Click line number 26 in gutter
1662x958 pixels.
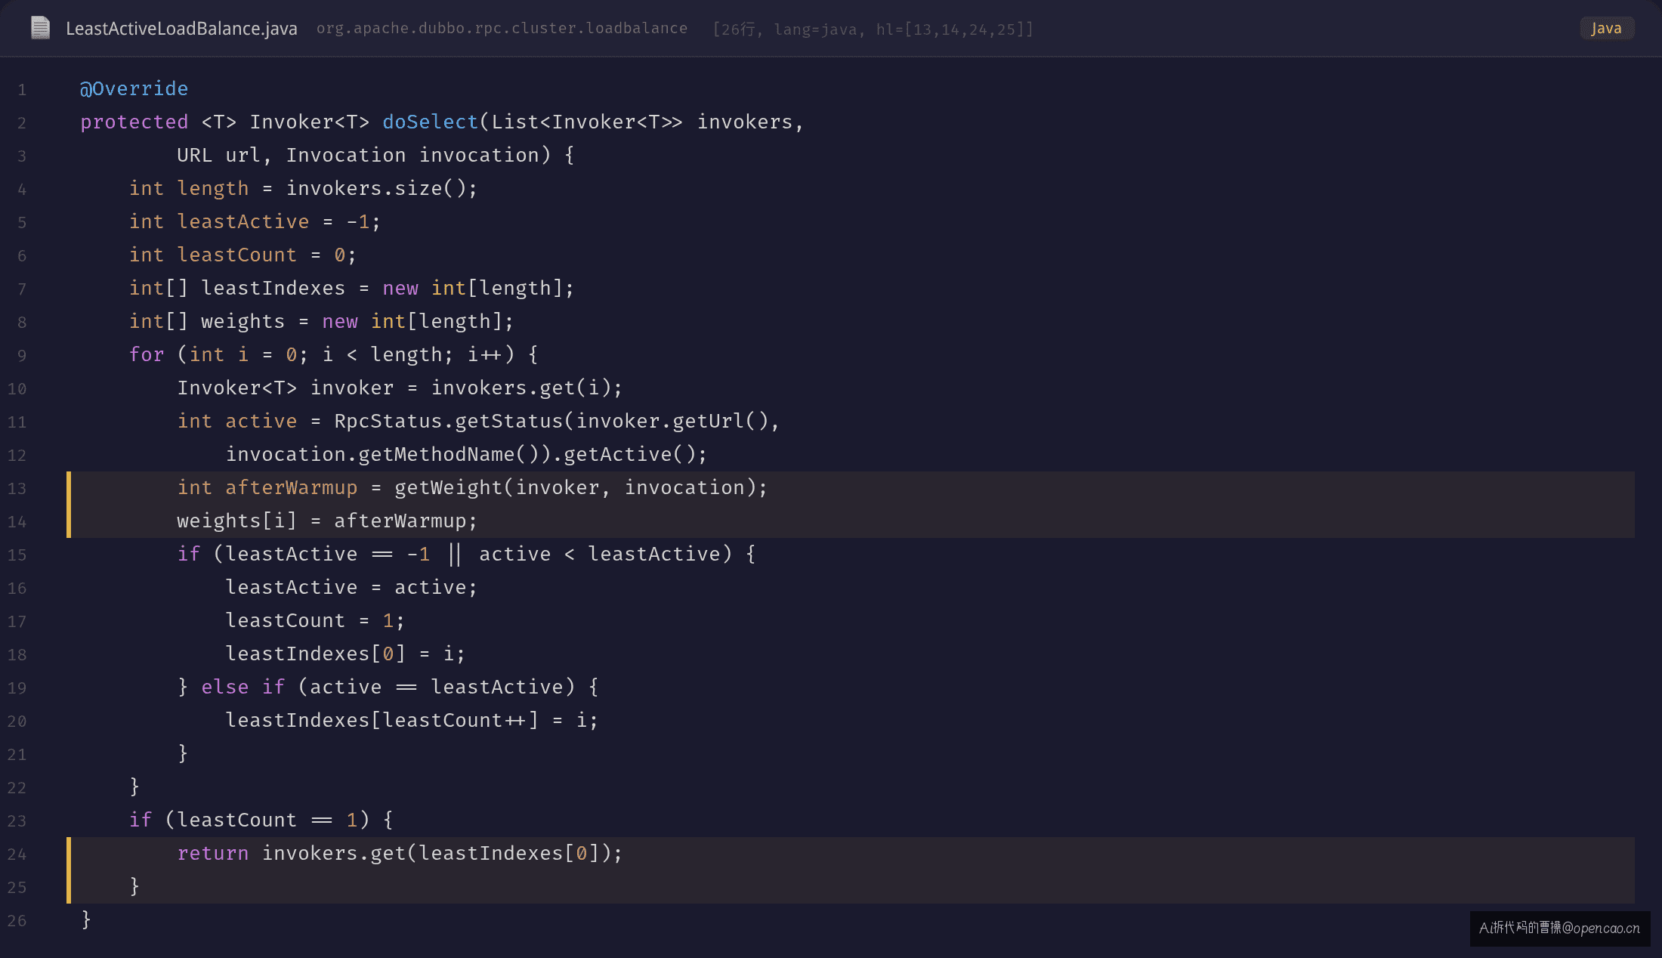point(17,921)
